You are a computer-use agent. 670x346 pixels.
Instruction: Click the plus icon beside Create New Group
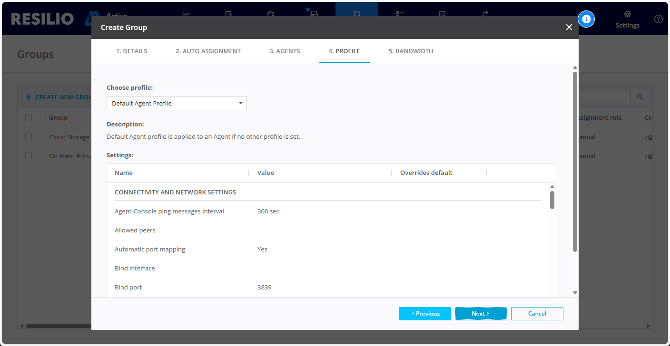point(29,97)
